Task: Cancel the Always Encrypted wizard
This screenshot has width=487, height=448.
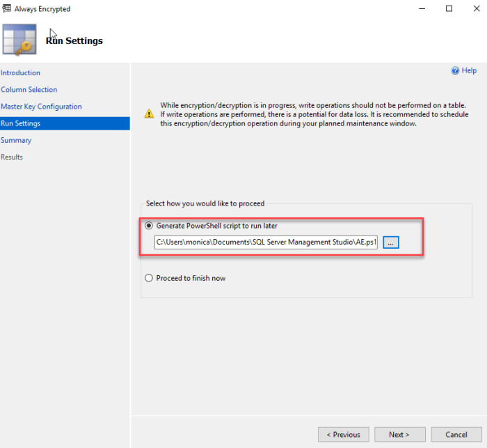Action: click(456, 435)
